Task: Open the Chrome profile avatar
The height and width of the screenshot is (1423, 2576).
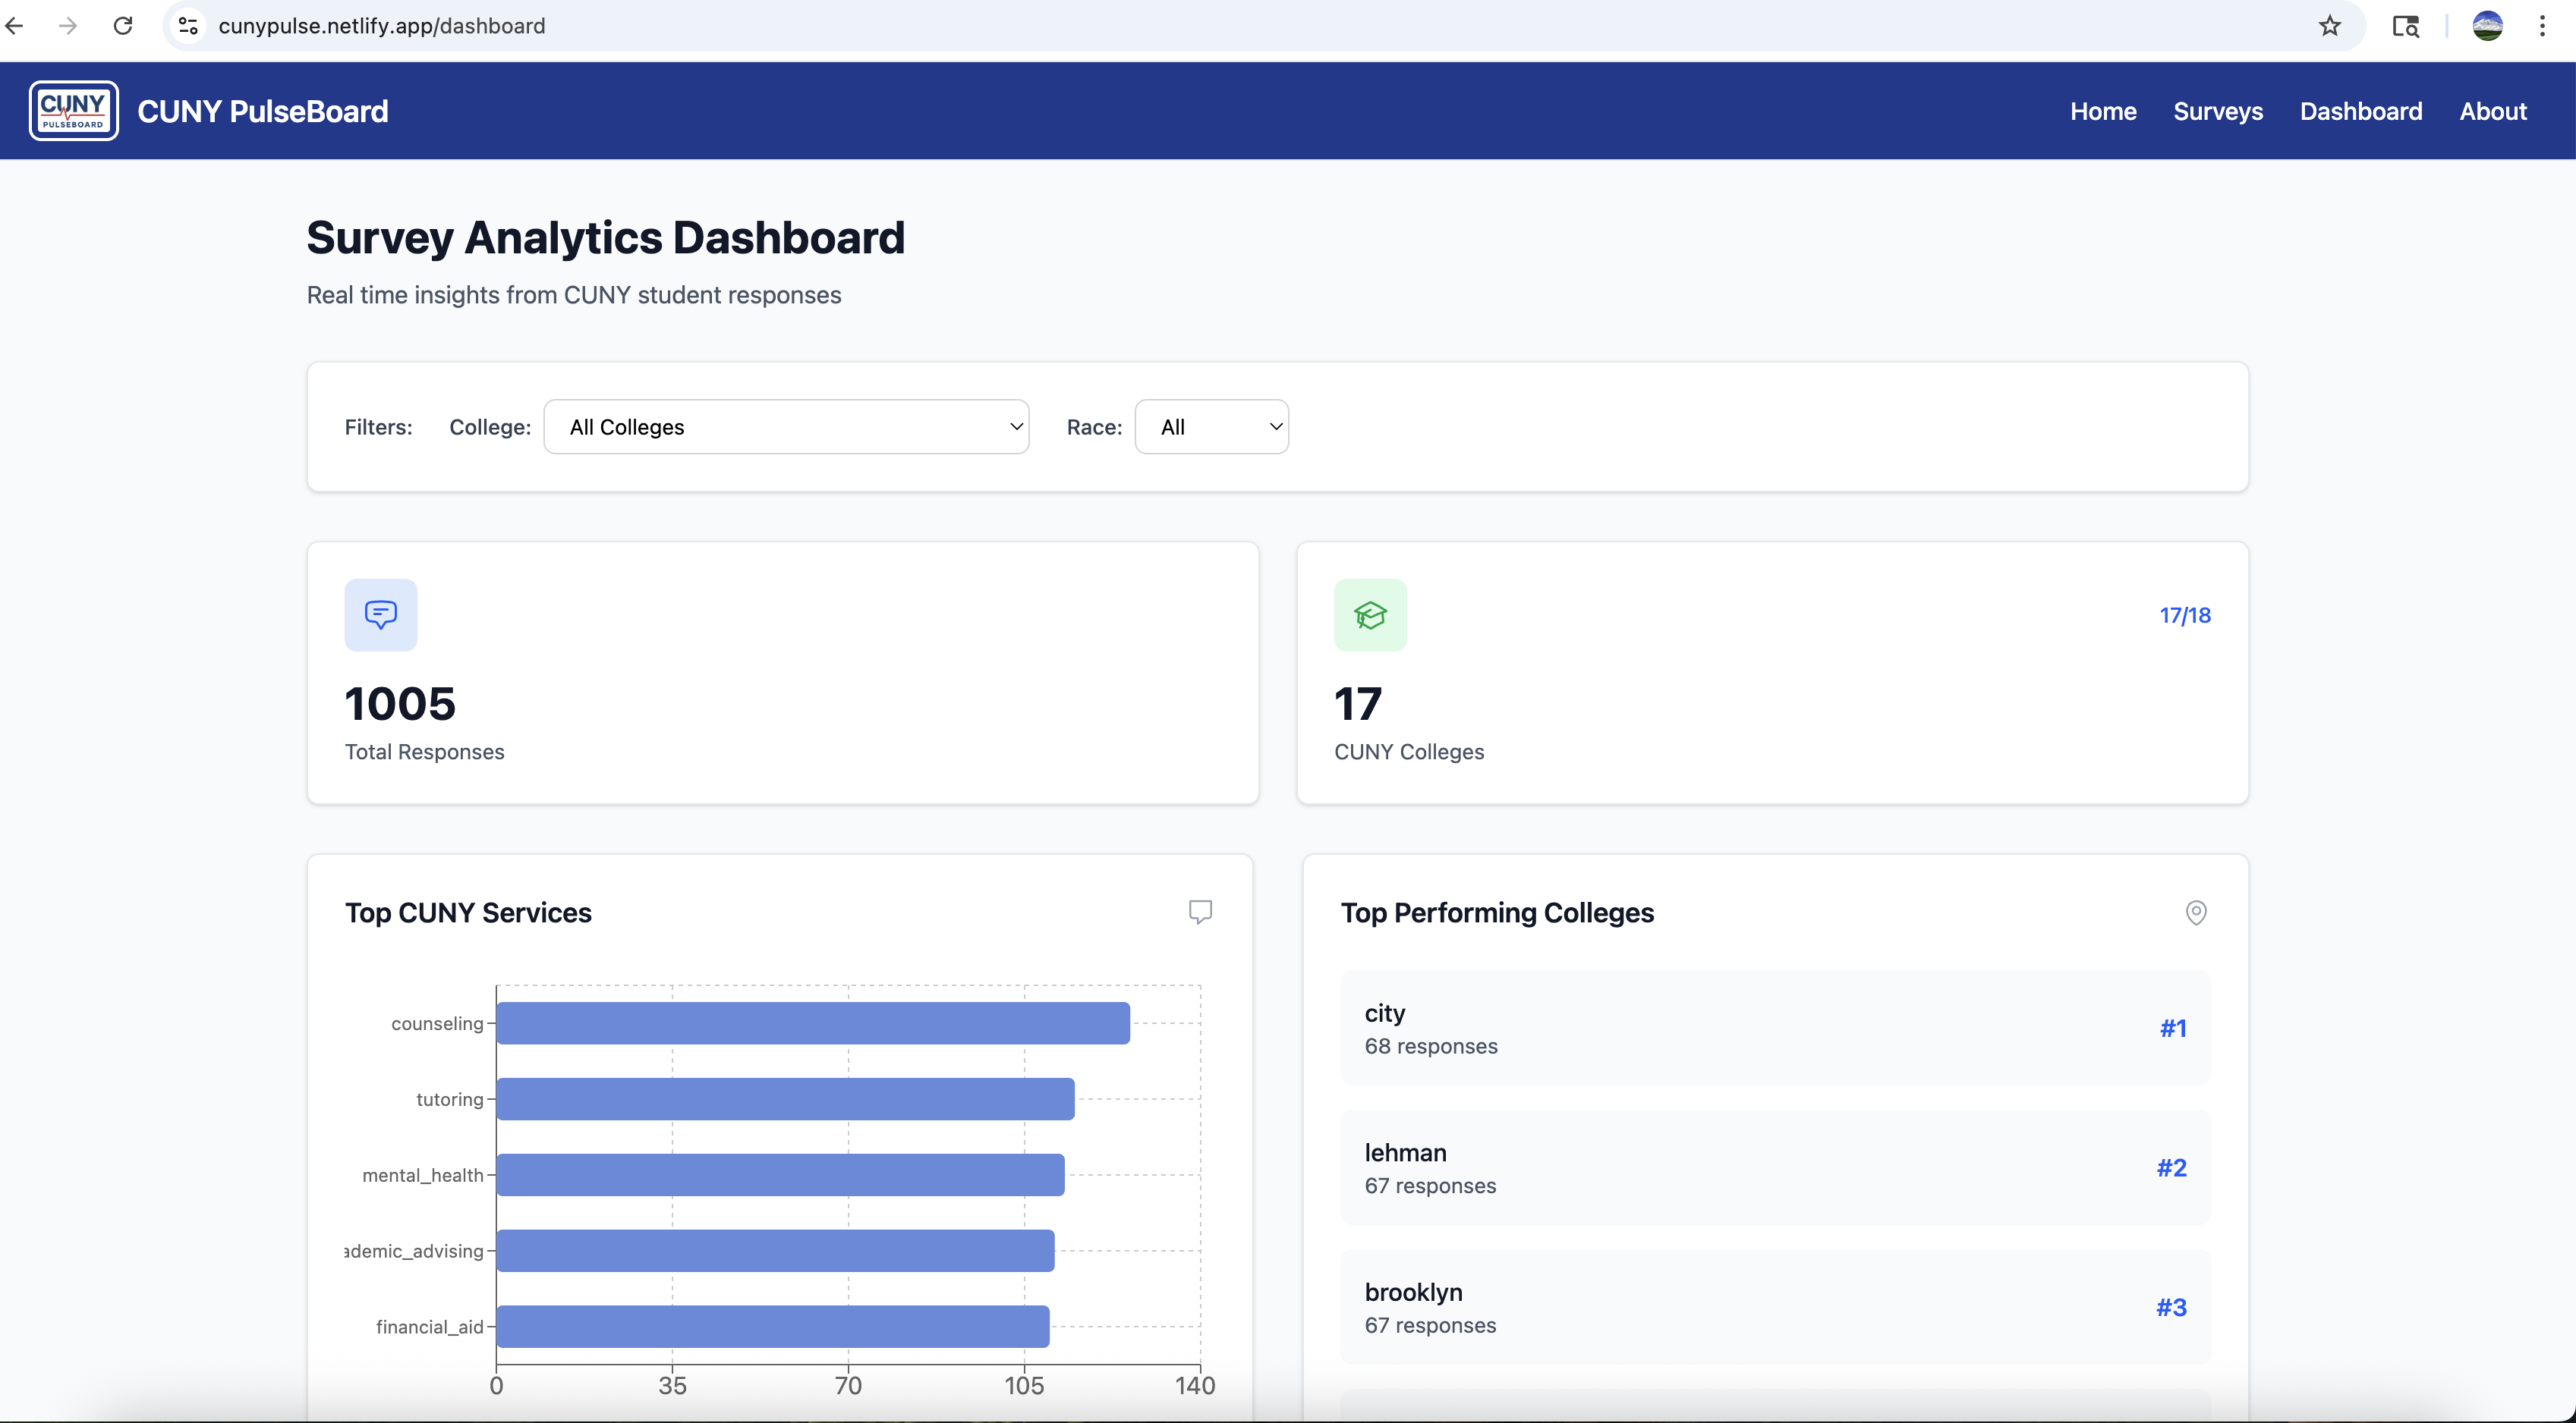Action: pyautogui.click(x=2487, y=26)
